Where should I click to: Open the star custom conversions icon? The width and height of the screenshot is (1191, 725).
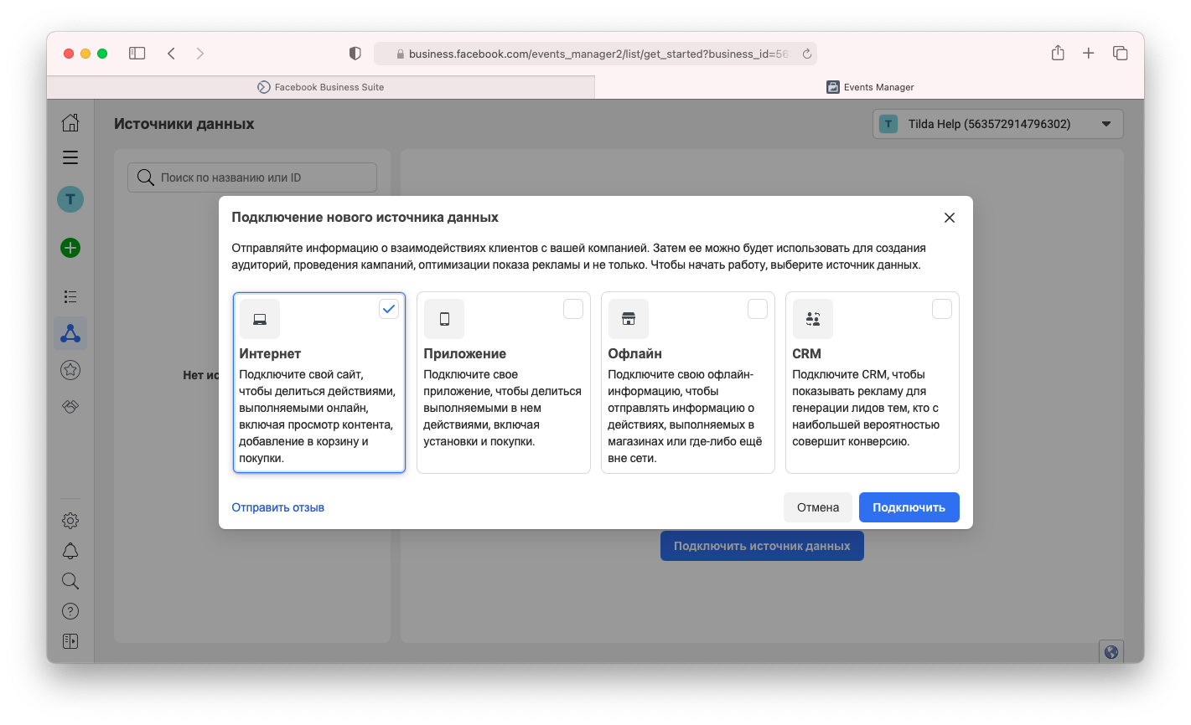click(70, 370)
